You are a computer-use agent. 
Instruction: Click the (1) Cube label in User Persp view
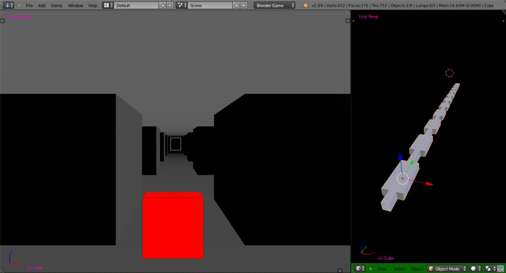(x=385, y=258)
